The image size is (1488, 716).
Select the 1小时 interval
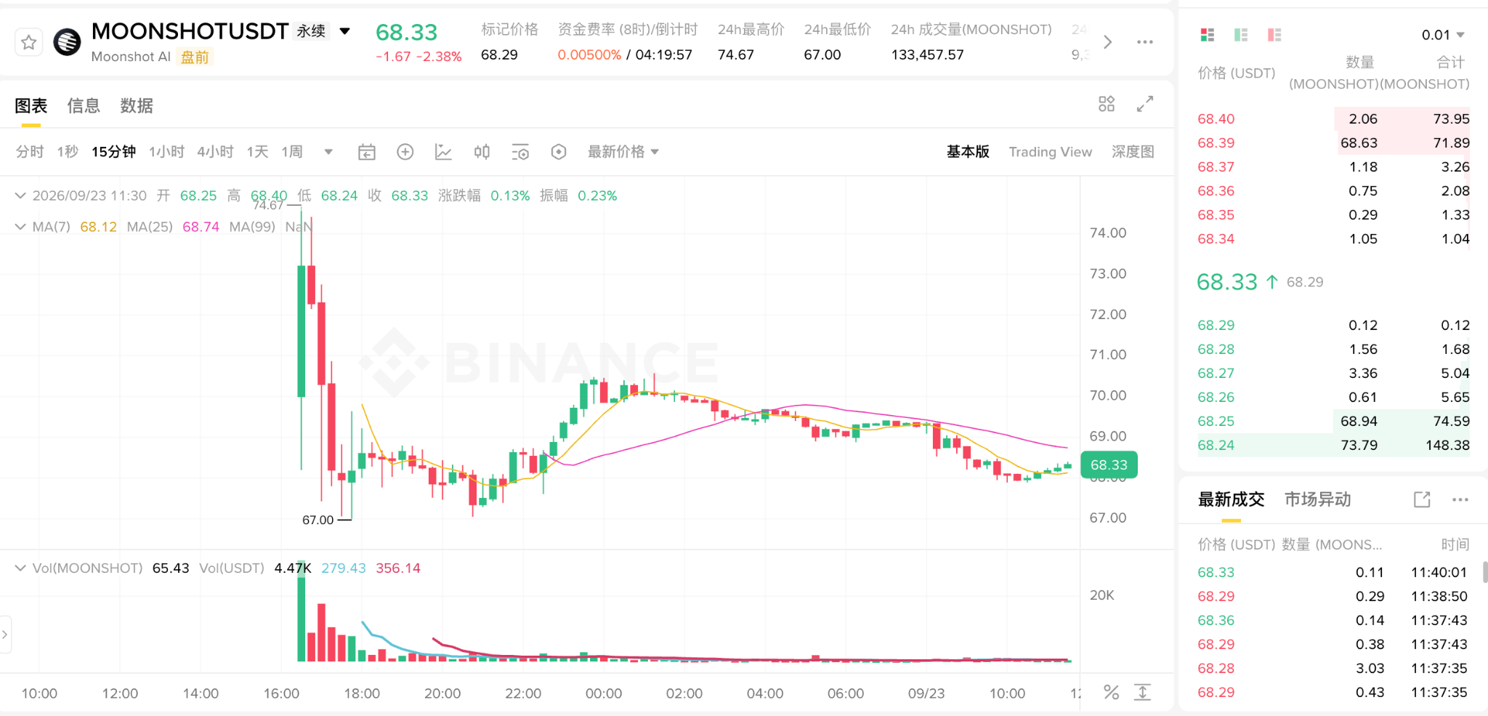166,152
